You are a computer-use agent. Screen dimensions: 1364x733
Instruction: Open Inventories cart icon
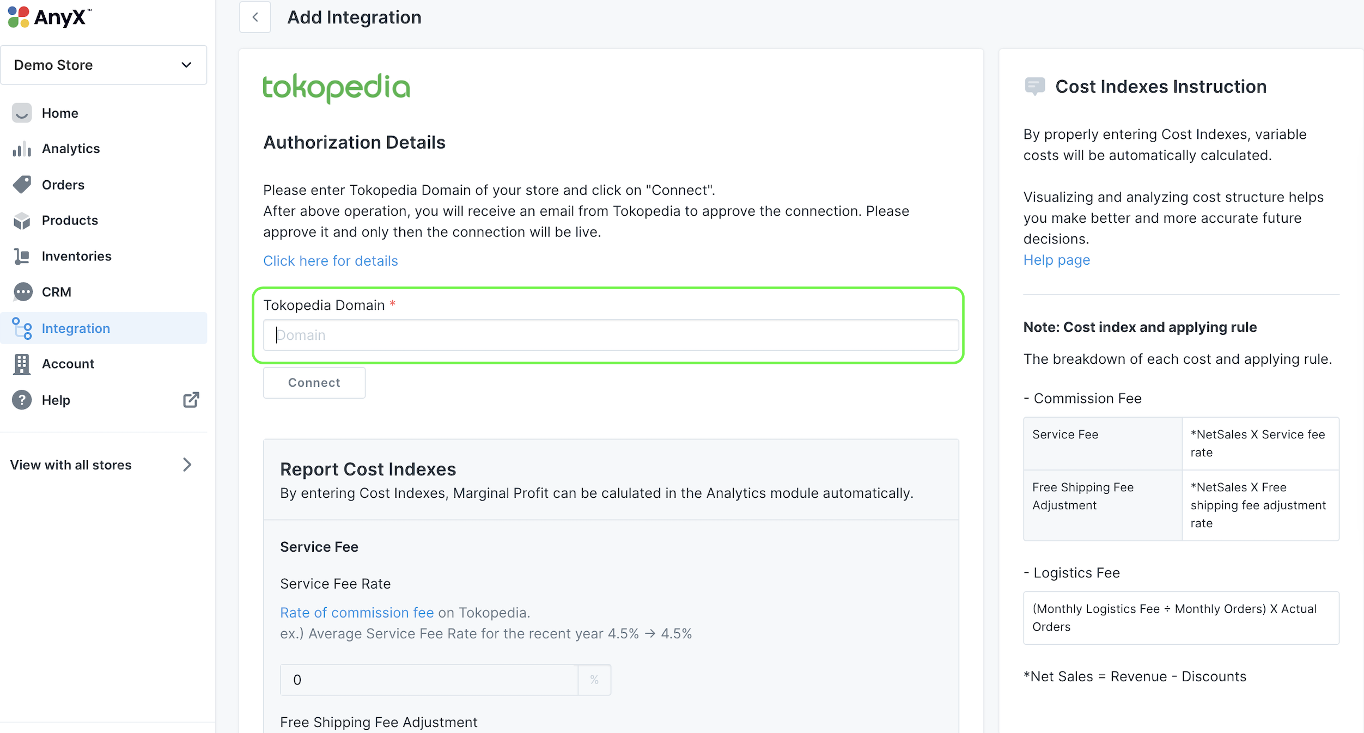point(22,256)
